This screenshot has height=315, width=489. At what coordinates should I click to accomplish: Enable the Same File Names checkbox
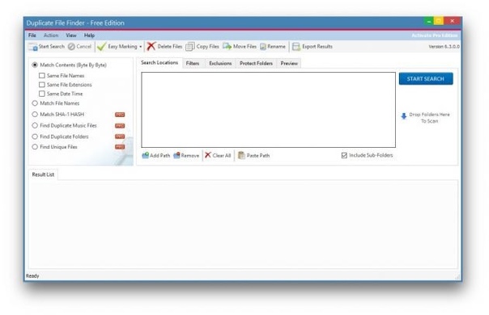(x=42, y=76)
